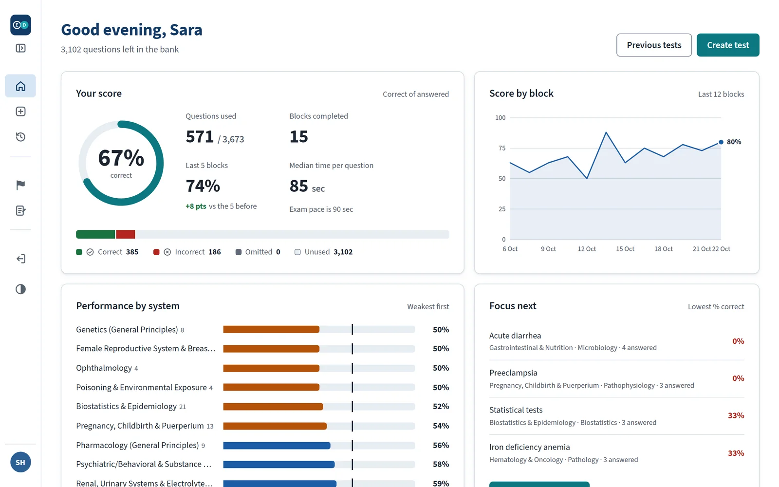Click the plus create-test sidebar icon
779x487 pixels.
[x=20, y=112]
